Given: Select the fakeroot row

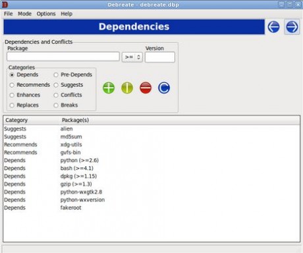Looking at the screenshot, I should click(151, 208).
